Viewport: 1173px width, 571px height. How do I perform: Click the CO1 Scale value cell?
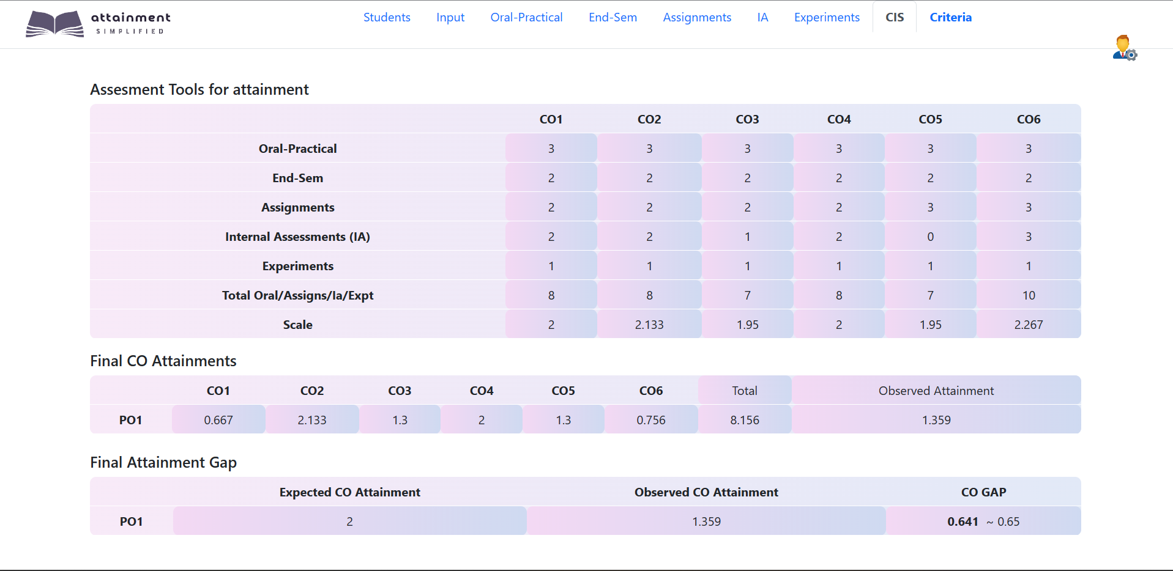tap(551, 324)
